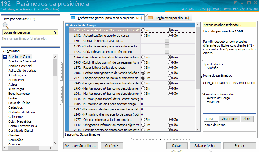
Task: Collapse the Acerto de Carga group header
Action: click(67, 25)
